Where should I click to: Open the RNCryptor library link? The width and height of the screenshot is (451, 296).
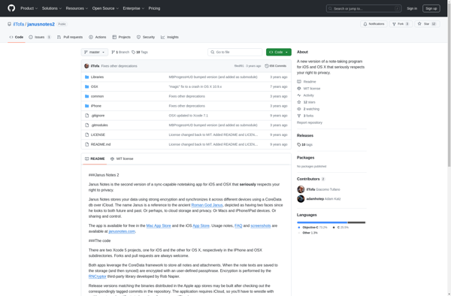tap(98, 276)
